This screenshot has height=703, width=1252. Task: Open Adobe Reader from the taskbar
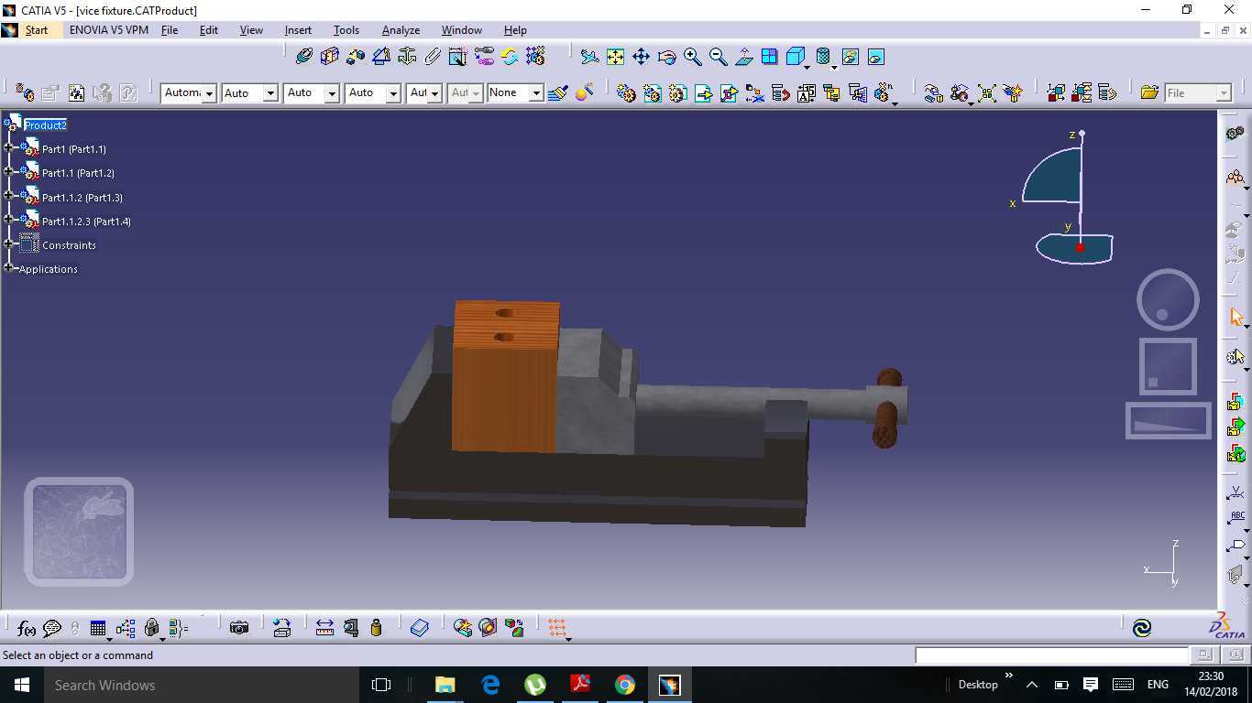click(580, 685)
